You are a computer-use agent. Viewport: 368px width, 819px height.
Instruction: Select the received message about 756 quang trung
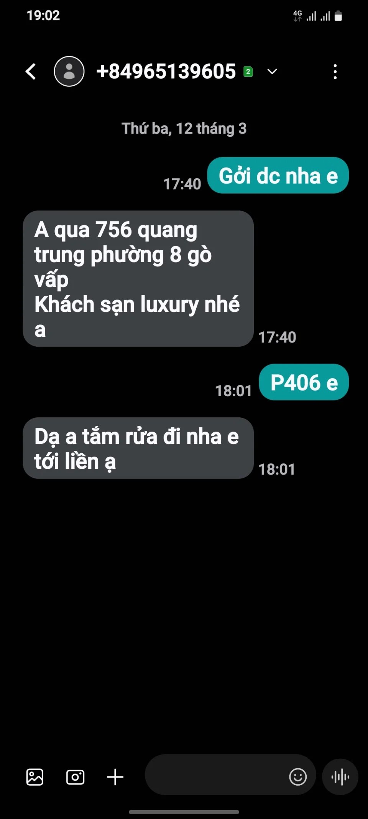coord(138,279)
